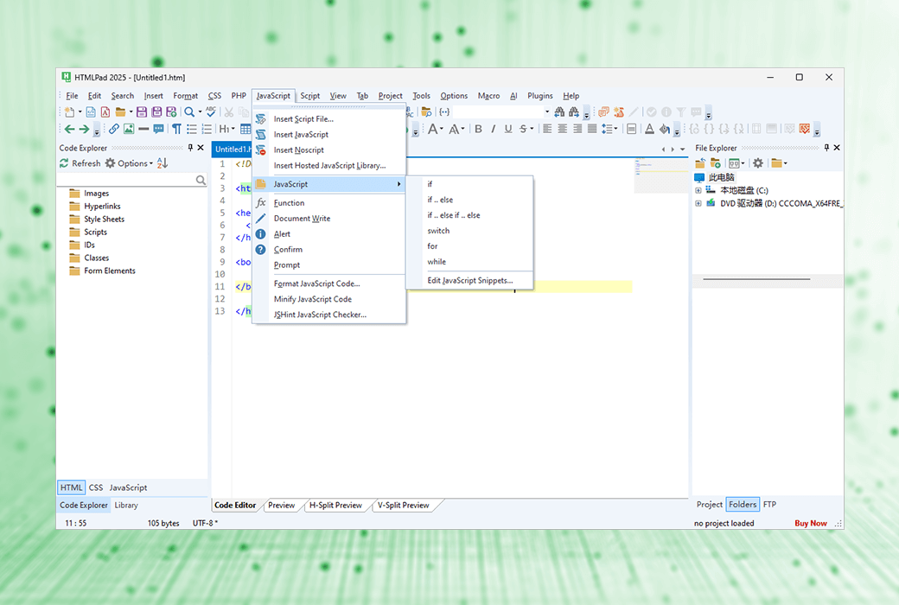Select 'if .. else' snippet
This screenshot has width=899, height=605.
click(x=469, y=200)
